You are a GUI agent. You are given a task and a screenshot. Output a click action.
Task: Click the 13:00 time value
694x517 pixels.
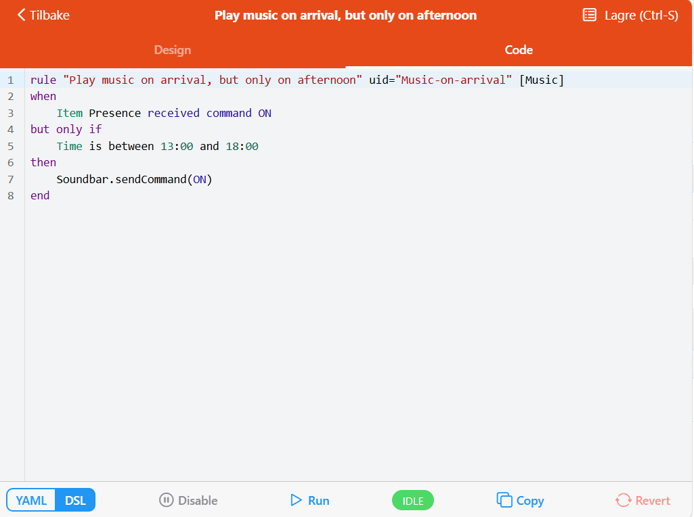[x=177, y=146]
